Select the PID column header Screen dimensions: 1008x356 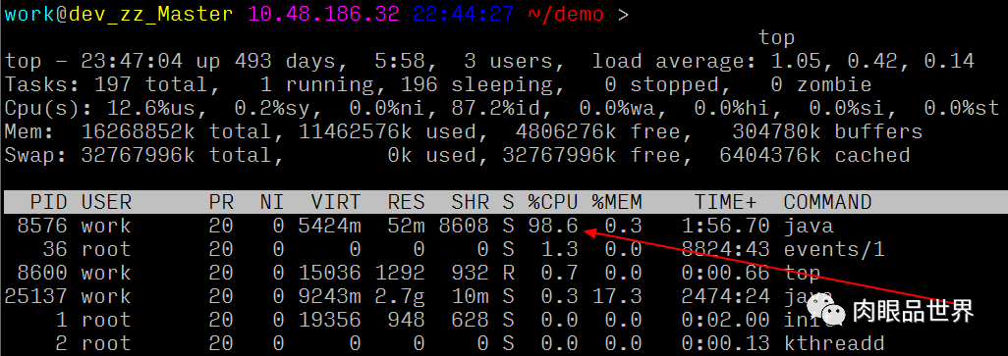48,202
